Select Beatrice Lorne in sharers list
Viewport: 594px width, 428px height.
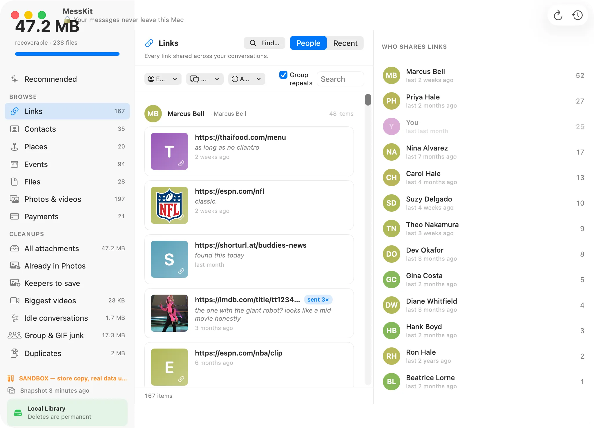click(484, 382)
